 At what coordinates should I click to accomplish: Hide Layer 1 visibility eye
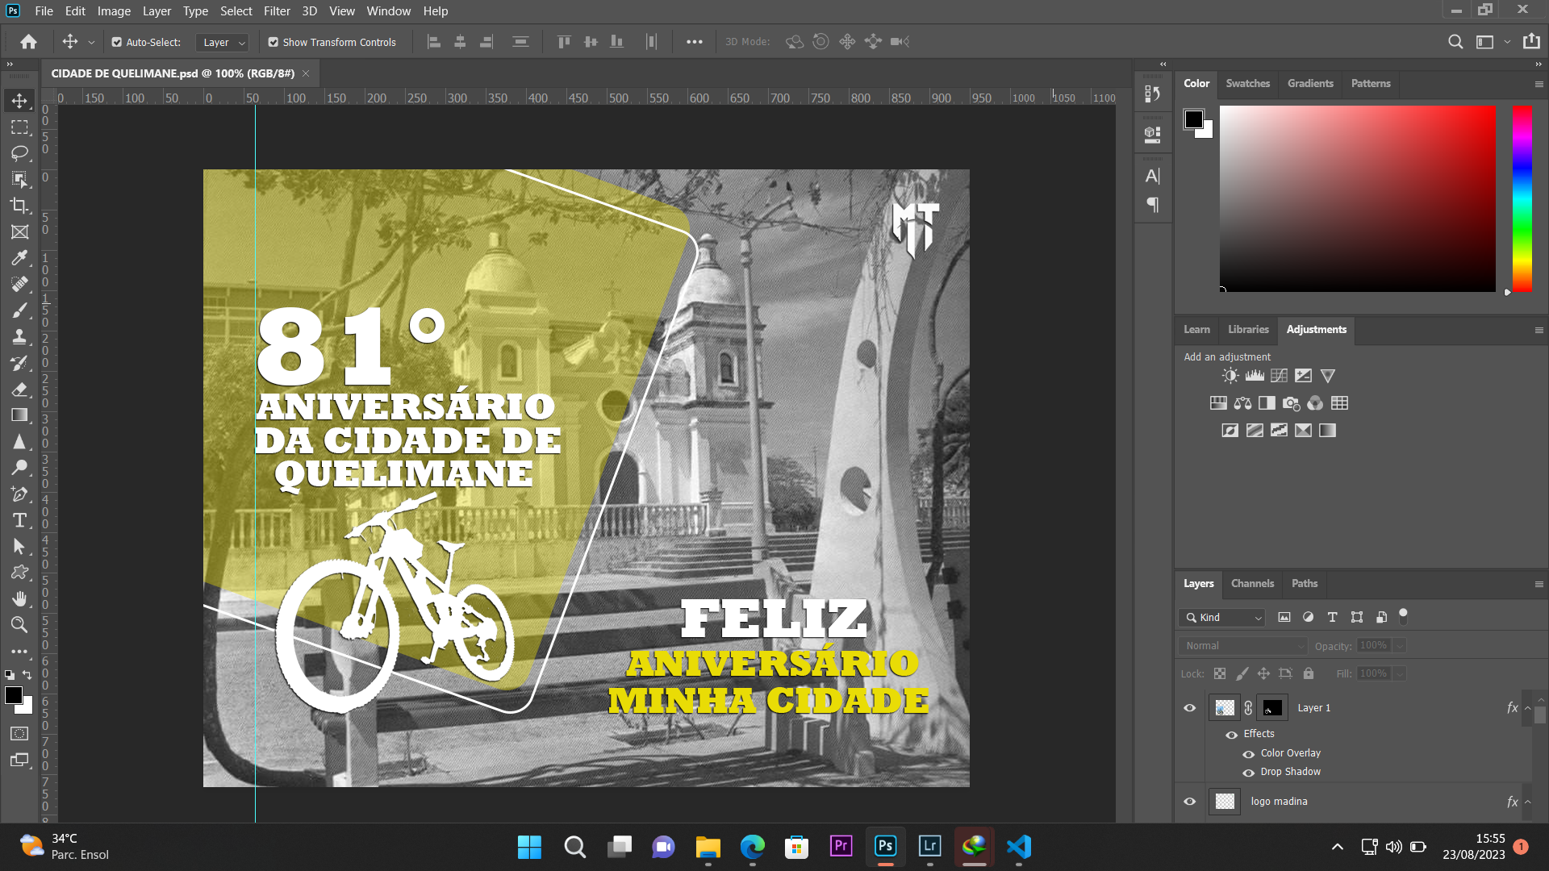tap(1189, 708)
